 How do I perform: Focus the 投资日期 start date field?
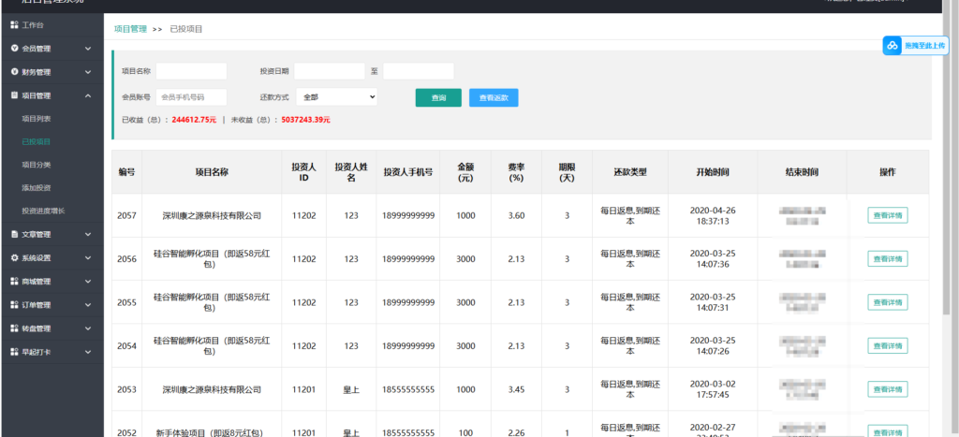click(329, 71)
